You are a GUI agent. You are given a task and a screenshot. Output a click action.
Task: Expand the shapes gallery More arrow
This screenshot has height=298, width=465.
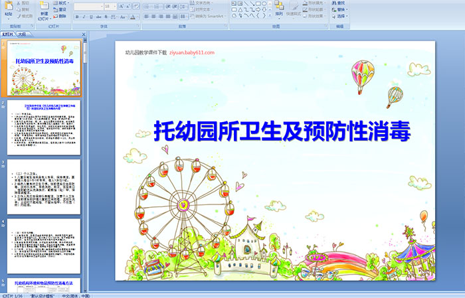[270, 15]
